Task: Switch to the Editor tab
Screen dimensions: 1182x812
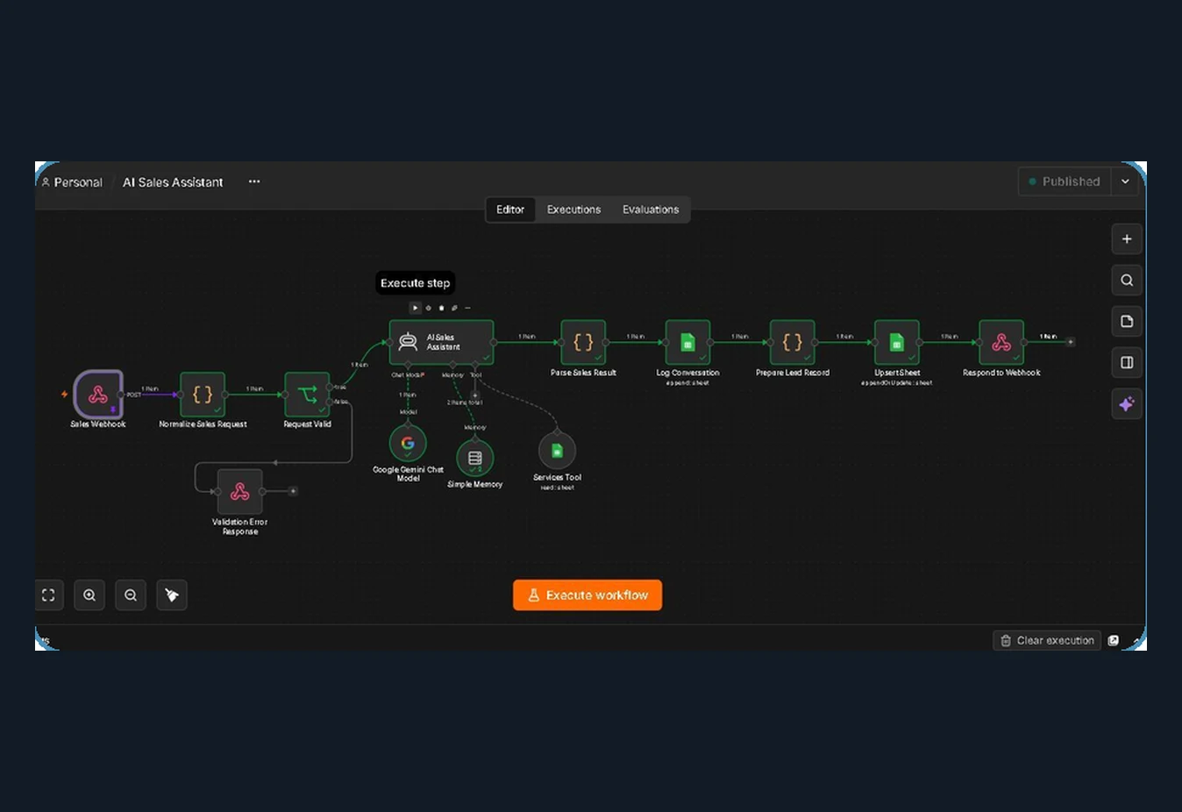Action: (x=510, y=210)
